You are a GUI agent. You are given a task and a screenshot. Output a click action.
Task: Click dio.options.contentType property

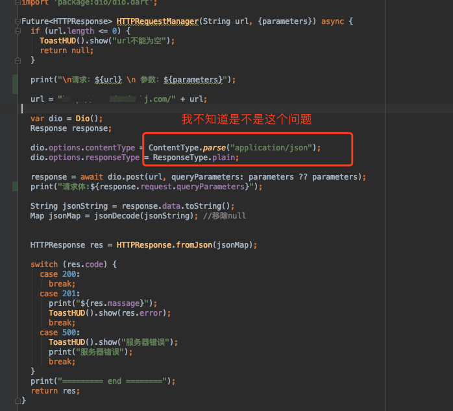click(x=82, y=148)
